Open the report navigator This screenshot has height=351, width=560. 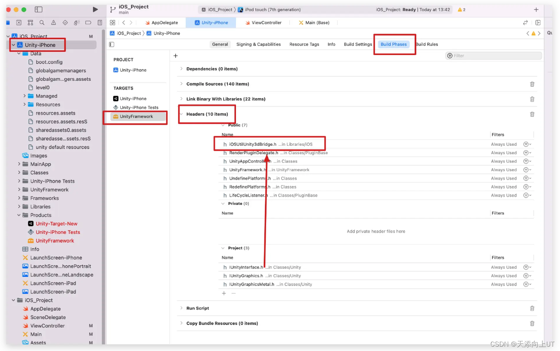coord(100,23)
